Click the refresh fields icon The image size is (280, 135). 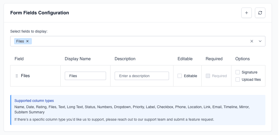(x=260, y=13)
